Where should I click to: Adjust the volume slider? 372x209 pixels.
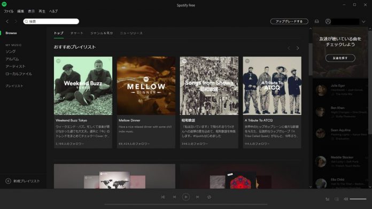[x=358, y=199]
